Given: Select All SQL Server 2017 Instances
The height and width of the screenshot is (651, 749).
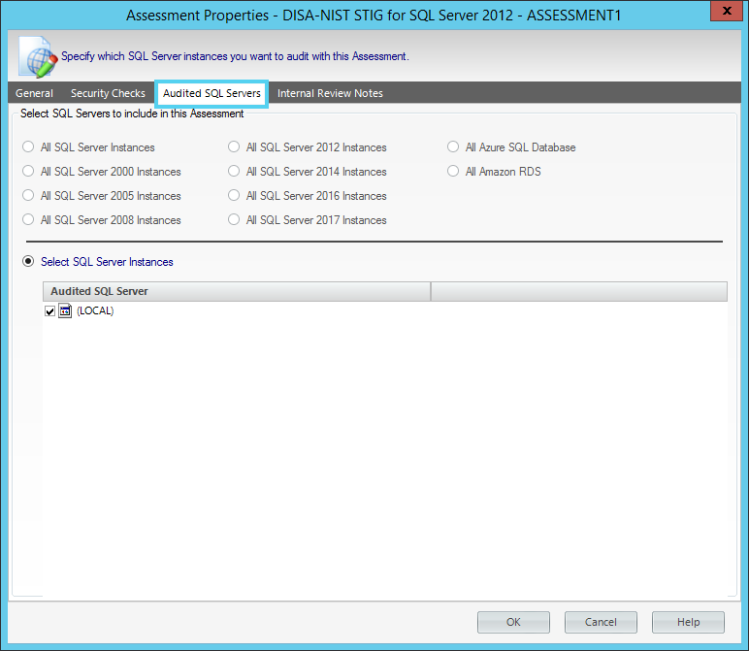Looking at the screenshot, I should click(234, 219).
